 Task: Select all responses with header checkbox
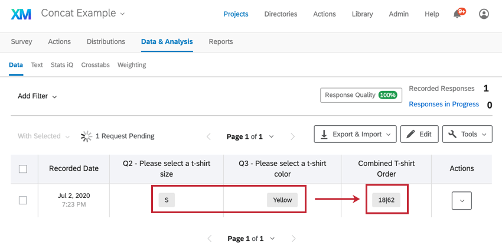22,169
